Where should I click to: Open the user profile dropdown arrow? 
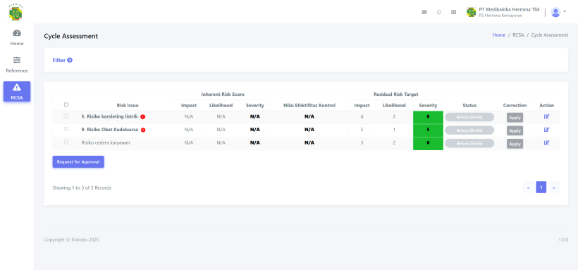click(x=565, y=12)
